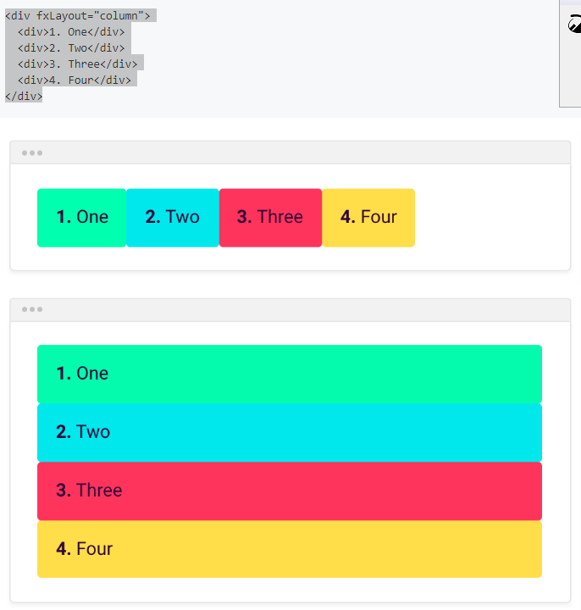Click the closing '</div>' code line
This screenshot has height=610, width=581.
tap(24, 96)
